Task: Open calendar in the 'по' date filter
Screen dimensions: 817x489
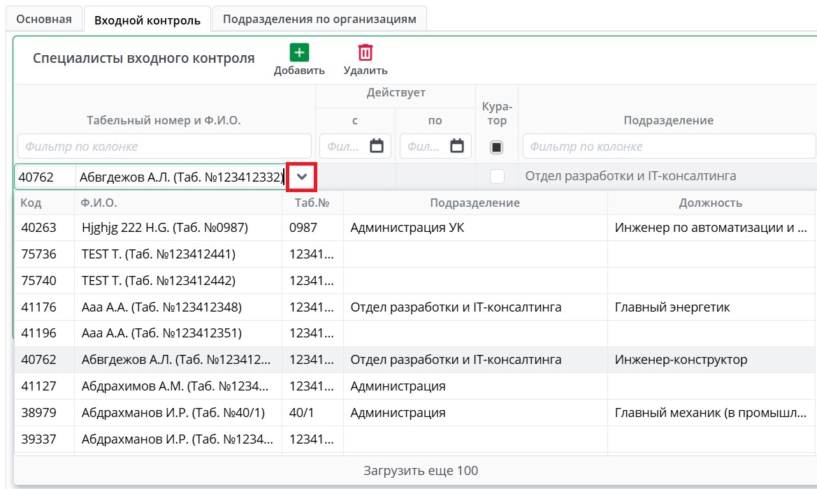Action: click(x=457, y=146)
